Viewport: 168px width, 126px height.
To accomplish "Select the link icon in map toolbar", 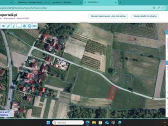I will 9,26.
